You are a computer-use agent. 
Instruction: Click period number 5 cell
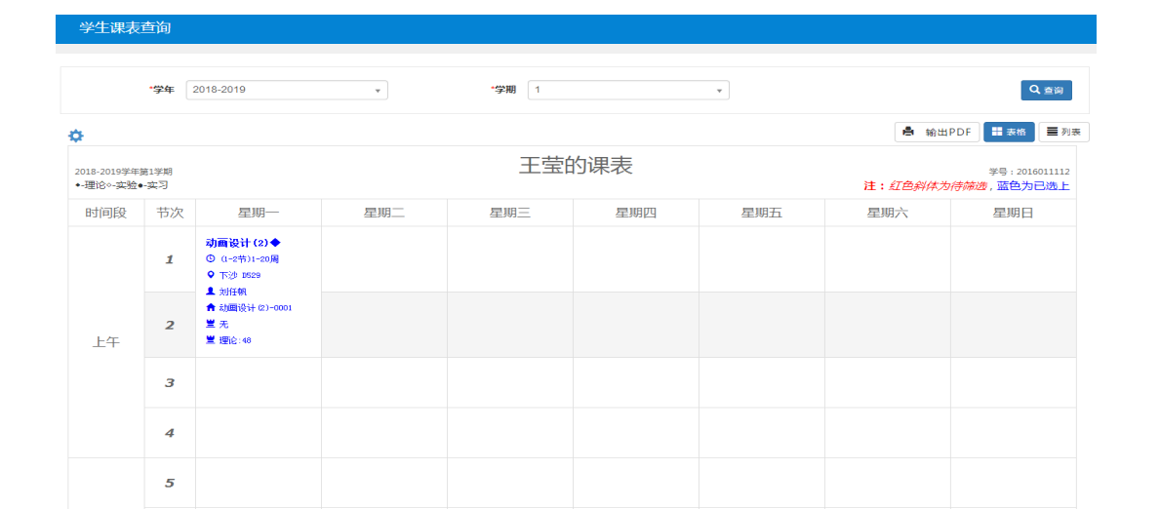[x=170, y=483]
